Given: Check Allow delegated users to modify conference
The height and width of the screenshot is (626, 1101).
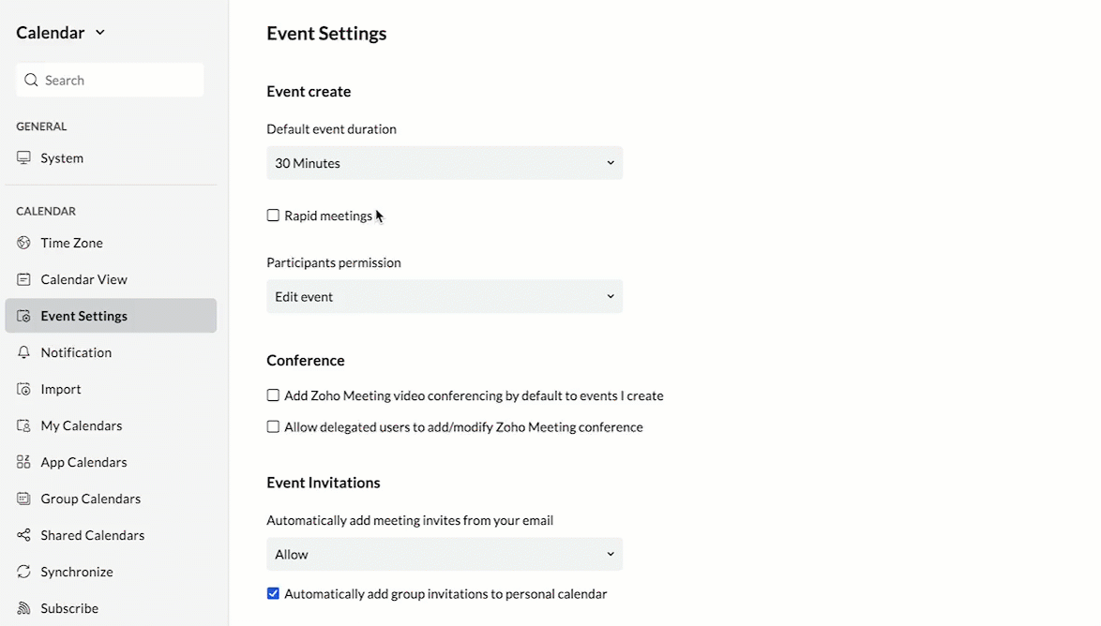Looking at the screenshot, I should coord(273,426).
